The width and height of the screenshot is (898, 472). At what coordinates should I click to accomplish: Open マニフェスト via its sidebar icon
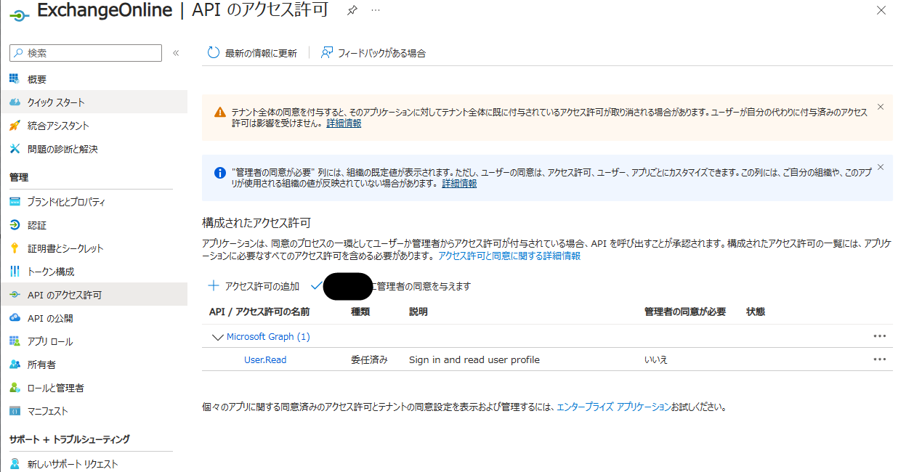click(x=15, y=412)
